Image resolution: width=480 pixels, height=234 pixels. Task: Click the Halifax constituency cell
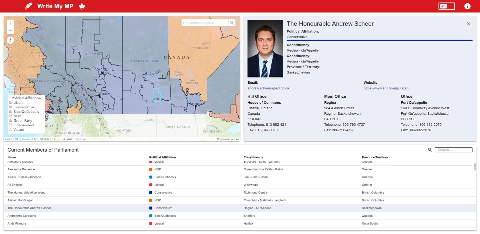248,224
